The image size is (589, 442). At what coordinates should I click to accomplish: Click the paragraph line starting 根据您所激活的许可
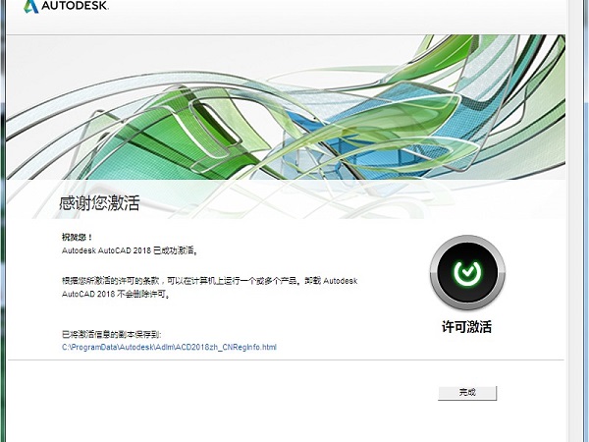click(210, 281)
